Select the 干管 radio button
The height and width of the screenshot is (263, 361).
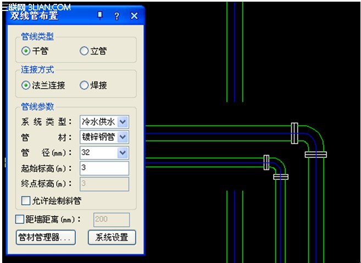pyautogui.click(x=26, y=51)
